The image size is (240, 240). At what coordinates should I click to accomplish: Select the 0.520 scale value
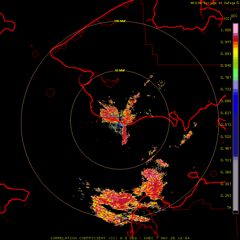[x=226, y=137]
